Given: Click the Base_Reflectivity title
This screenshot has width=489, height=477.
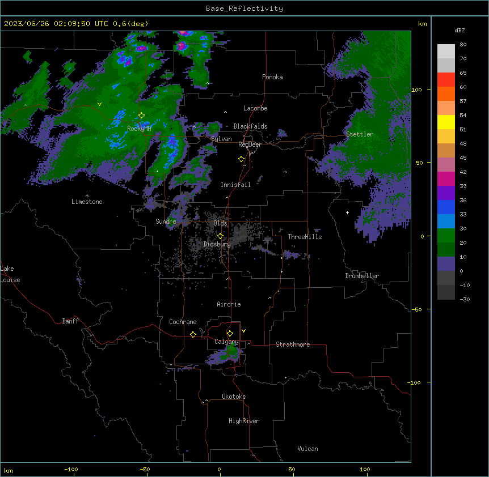Looking at the screenshot, I should coord(244,8).
